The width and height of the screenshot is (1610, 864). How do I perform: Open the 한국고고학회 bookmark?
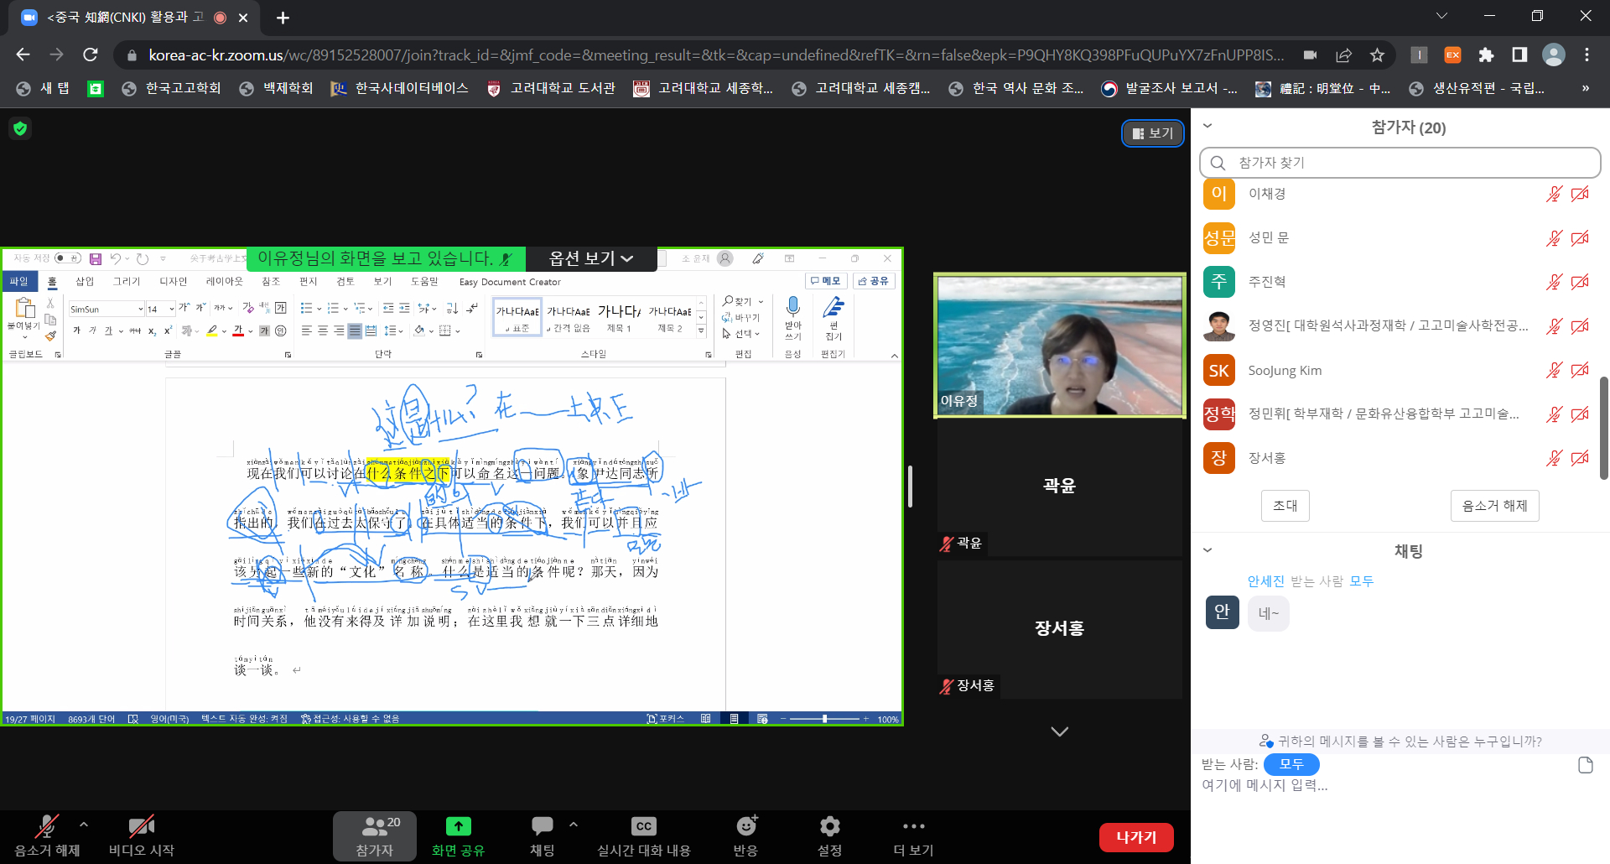(x=172, y=88)
